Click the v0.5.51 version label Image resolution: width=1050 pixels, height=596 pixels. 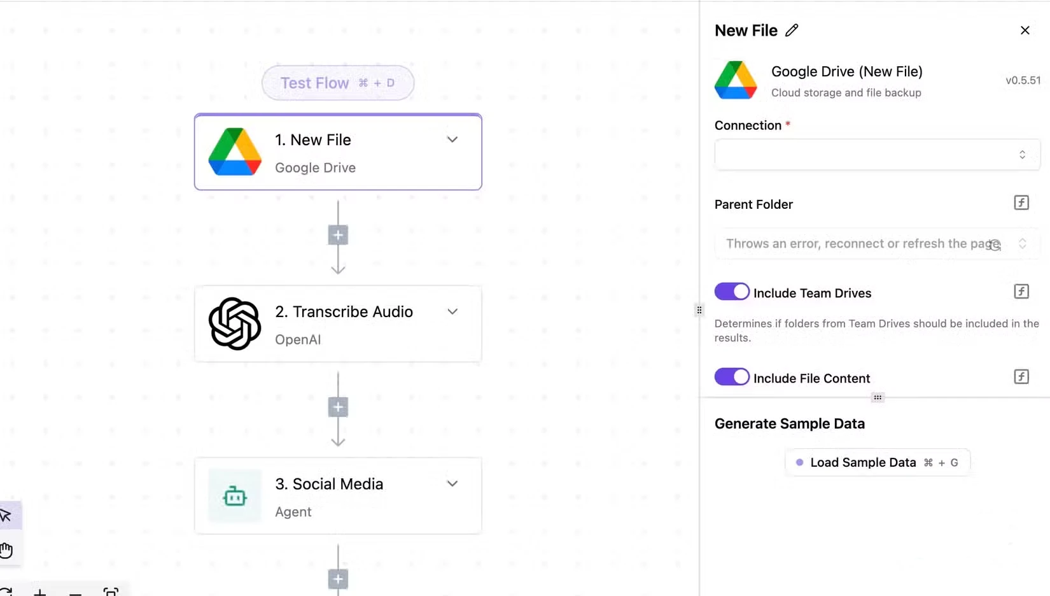(1023, 80)
